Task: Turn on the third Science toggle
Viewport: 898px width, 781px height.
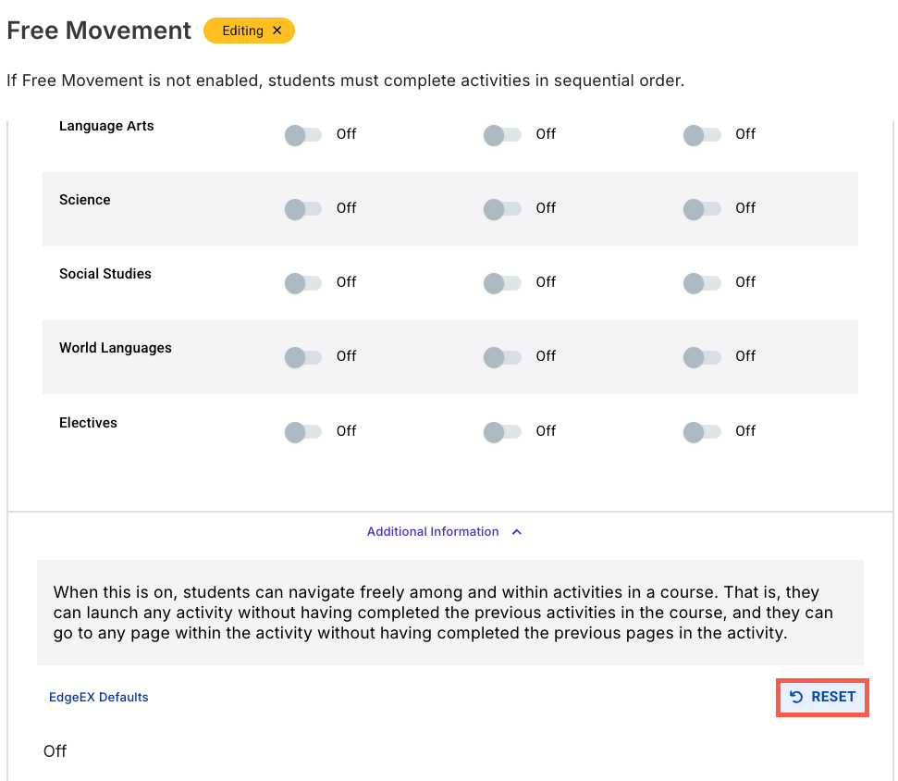Action: coord(702,209)
